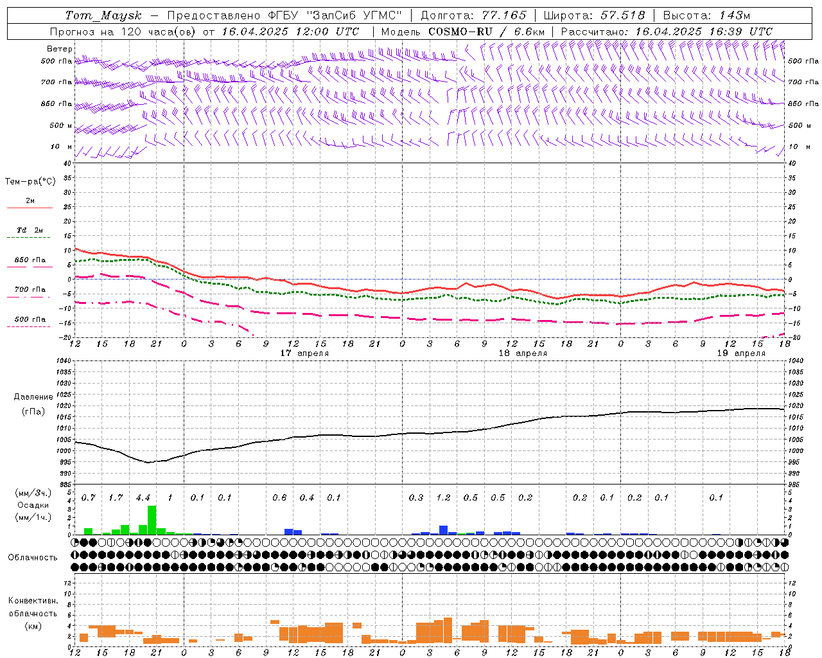Click the tallest green precipitation bar
This screenshot has width=822, height=658.
click(x=152, y=520)
